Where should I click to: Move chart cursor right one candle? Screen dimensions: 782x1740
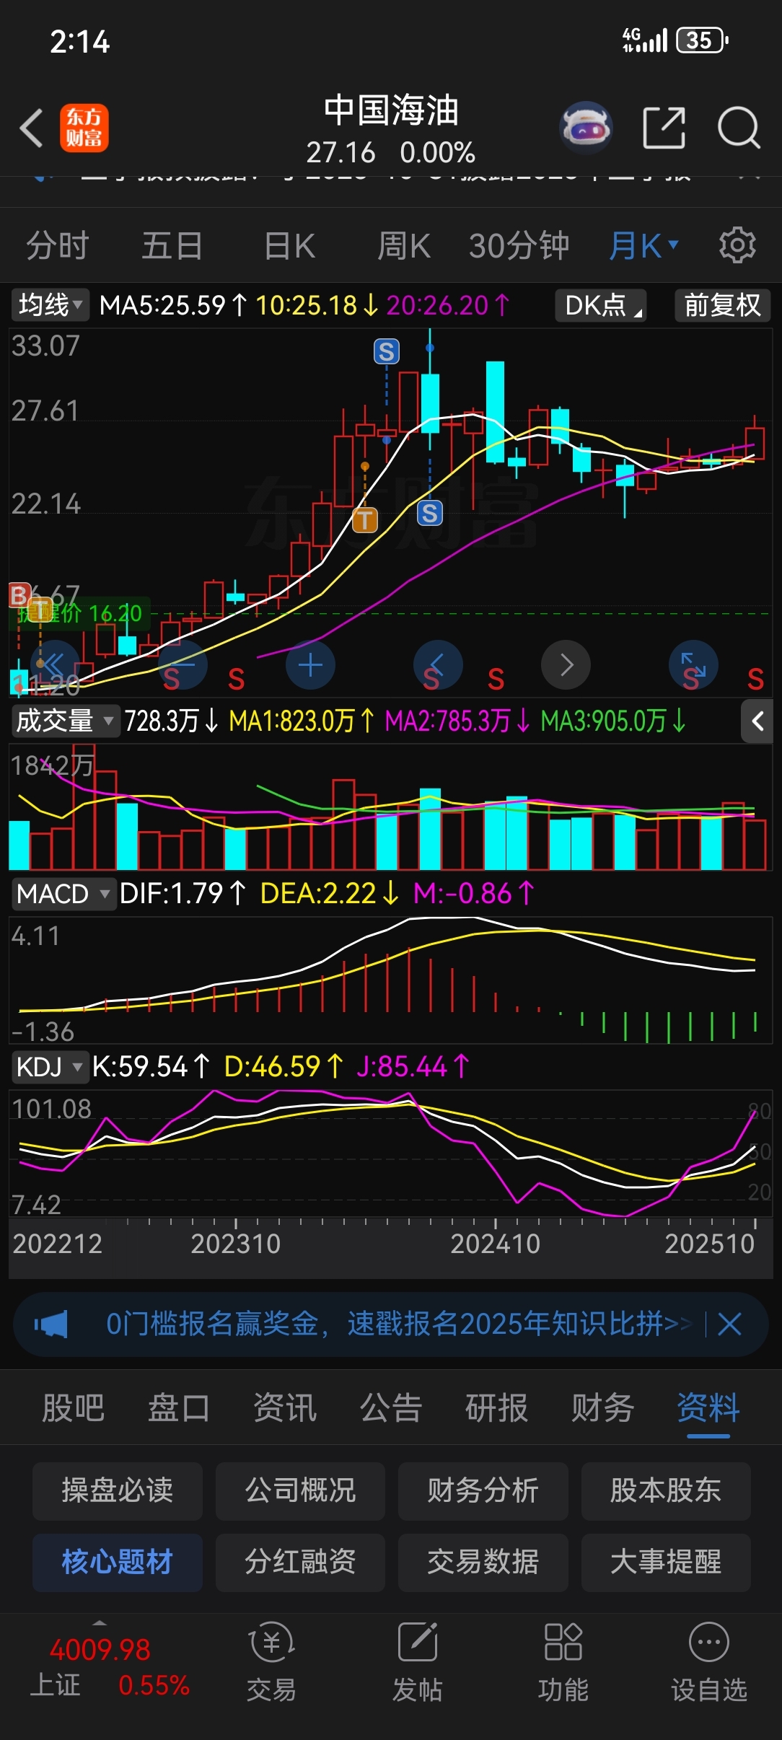tap(566, 664)
